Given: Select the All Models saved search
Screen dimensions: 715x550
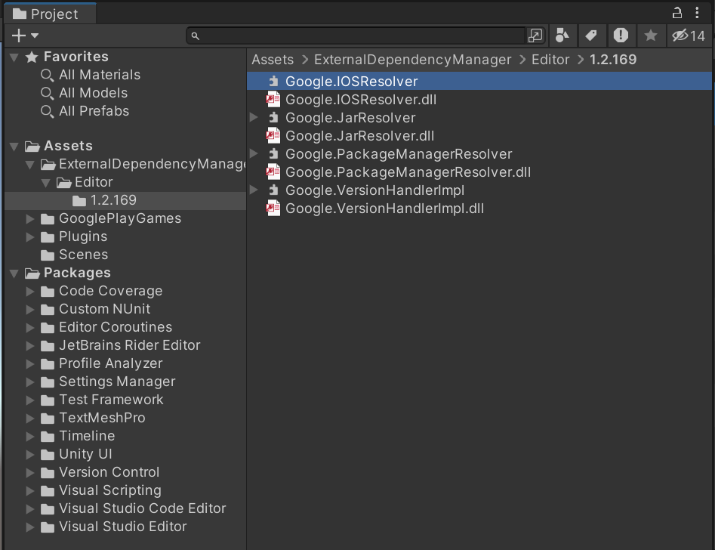Looking at the screenshot, I should (93, 93).
